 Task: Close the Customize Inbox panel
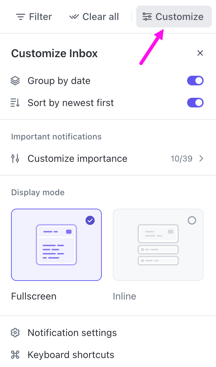(x=200, y=53)
